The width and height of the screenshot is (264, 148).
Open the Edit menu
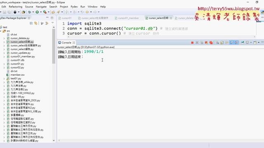(4, 7)
